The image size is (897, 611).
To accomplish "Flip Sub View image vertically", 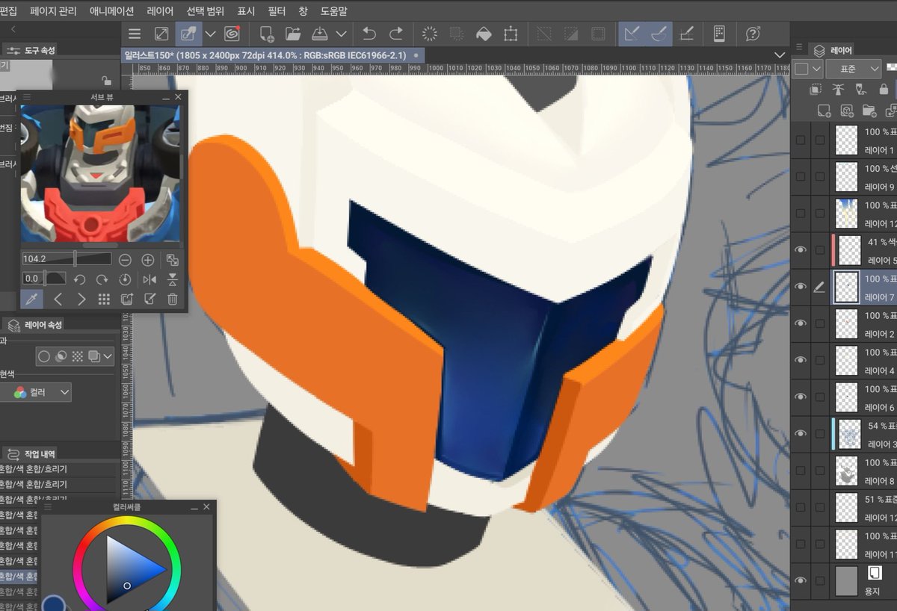I will click(173, 279).
